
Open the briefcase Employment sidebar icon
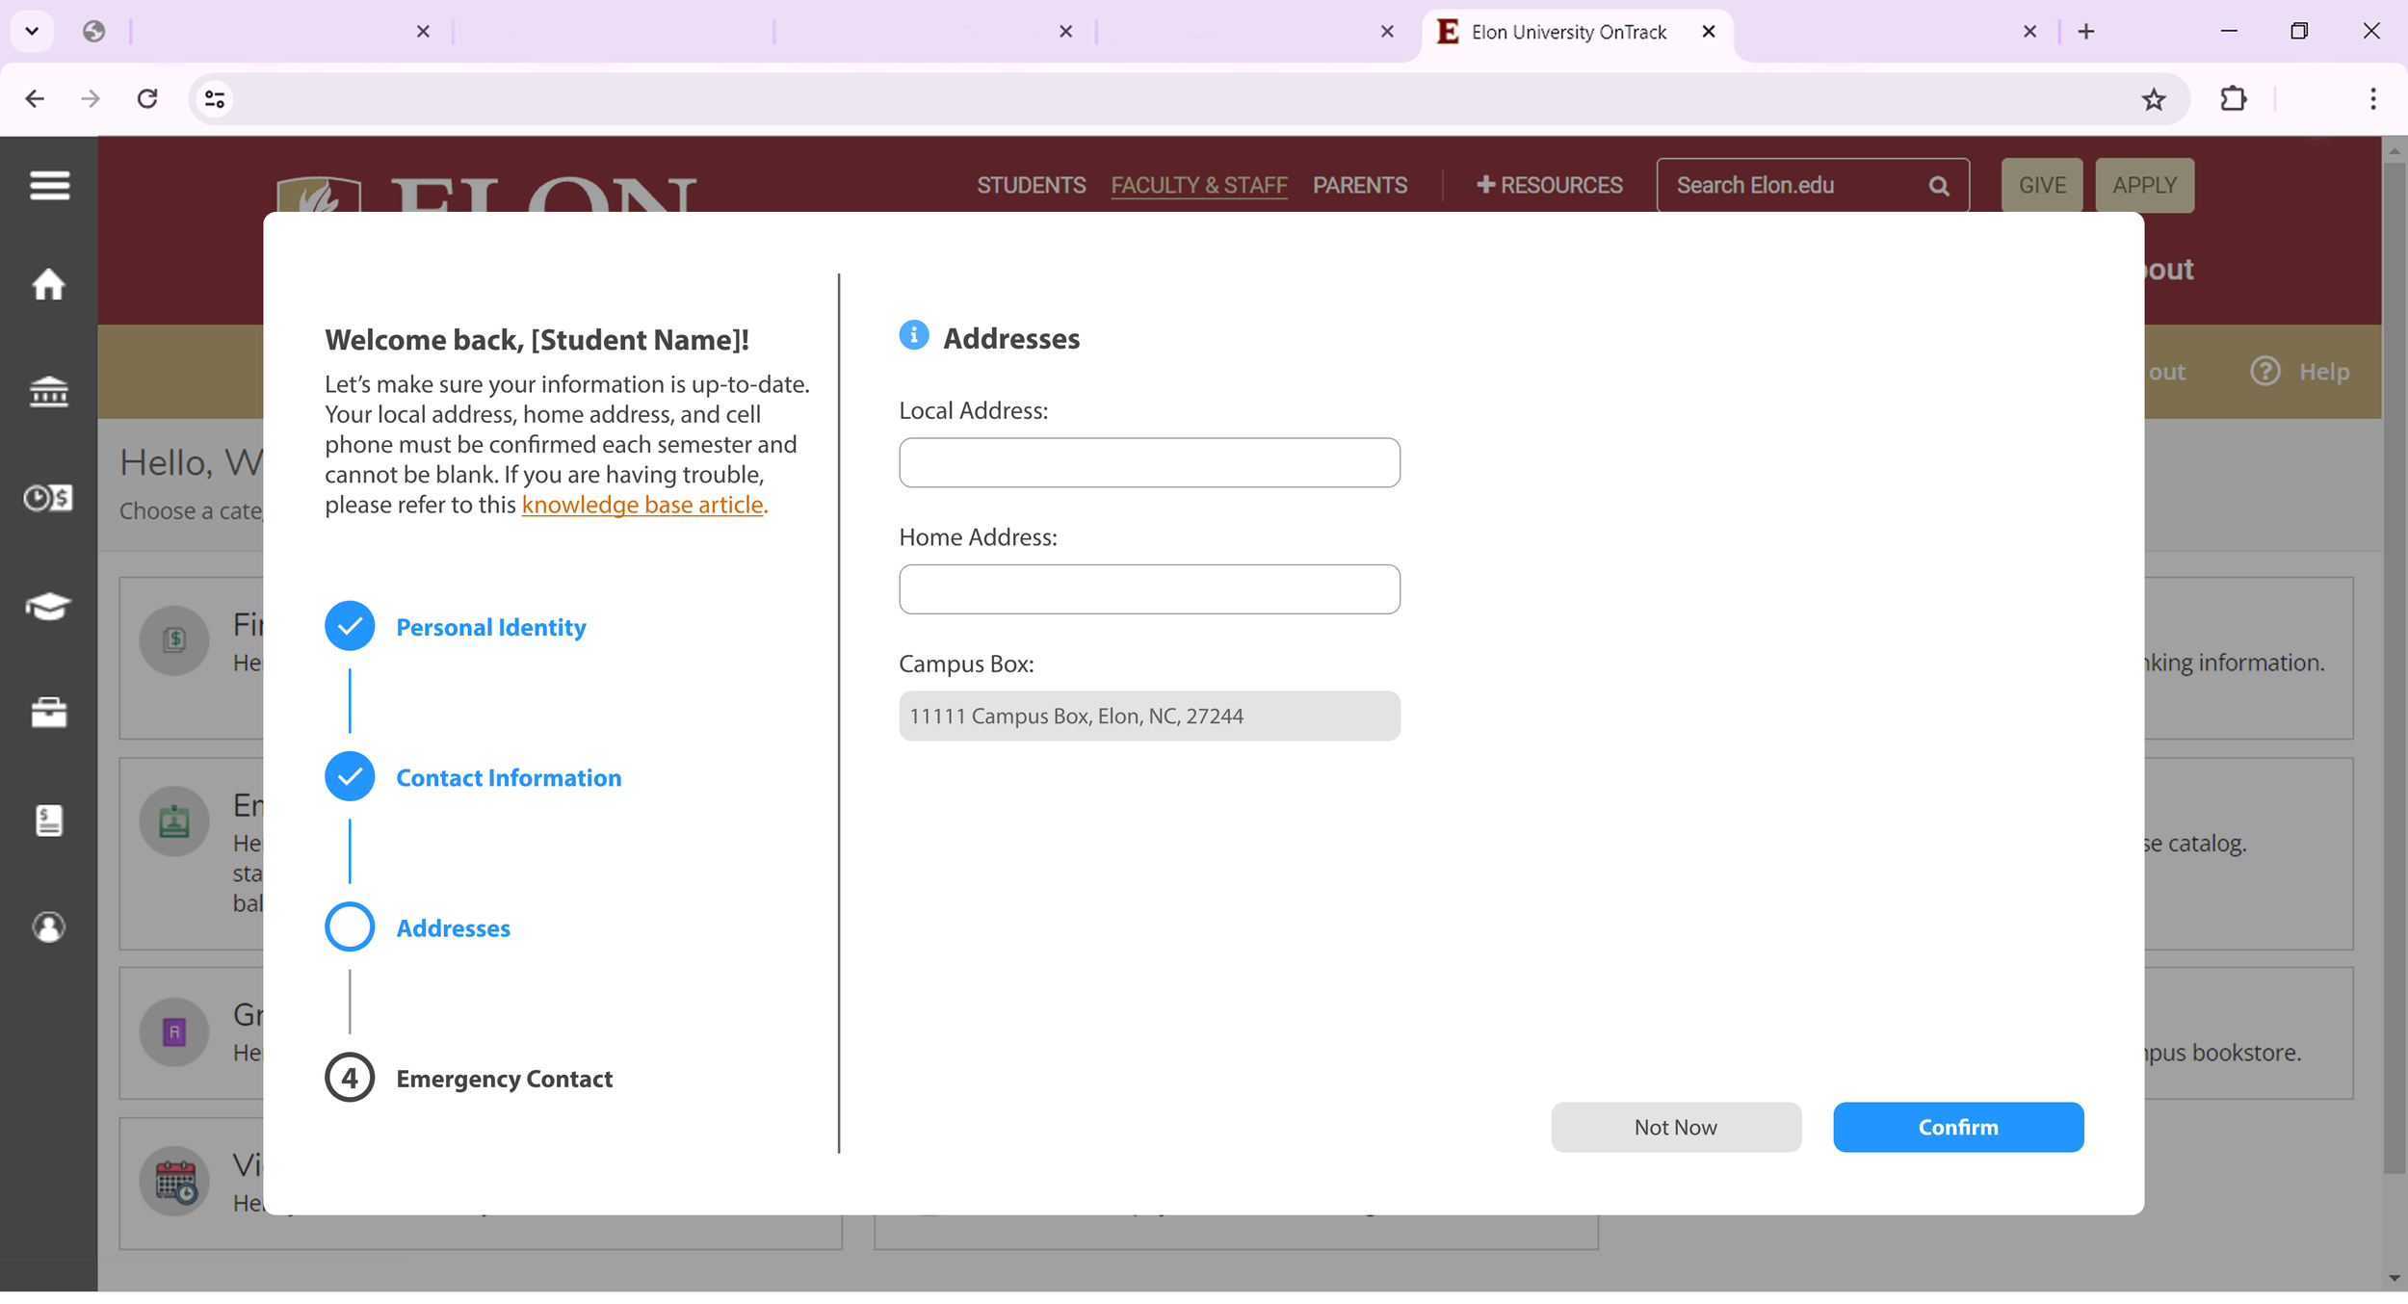48,712
